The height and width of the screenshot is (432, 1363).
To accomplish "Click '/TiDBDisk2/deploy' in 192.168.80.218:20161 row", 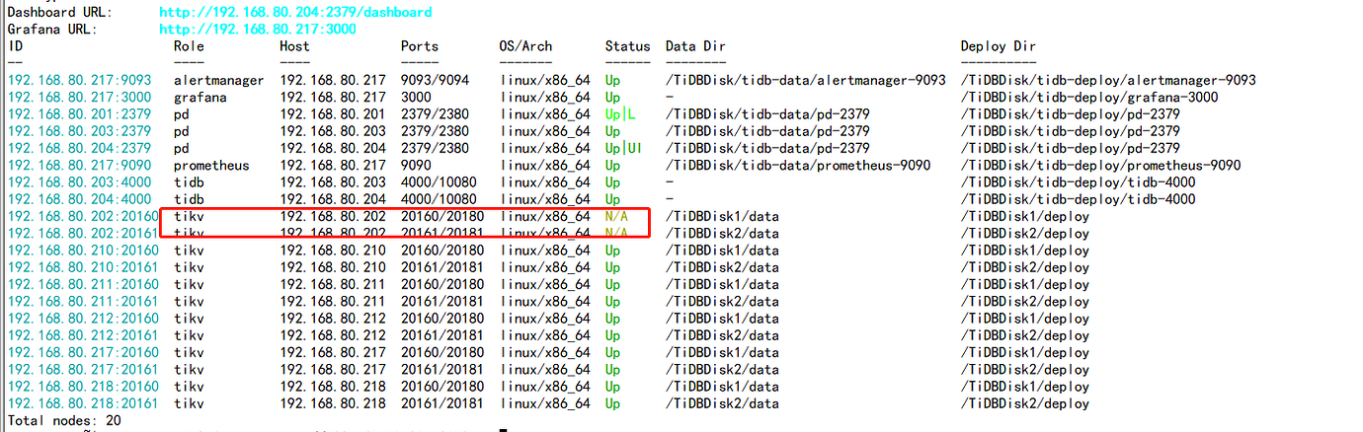I will coord(1025,403).
